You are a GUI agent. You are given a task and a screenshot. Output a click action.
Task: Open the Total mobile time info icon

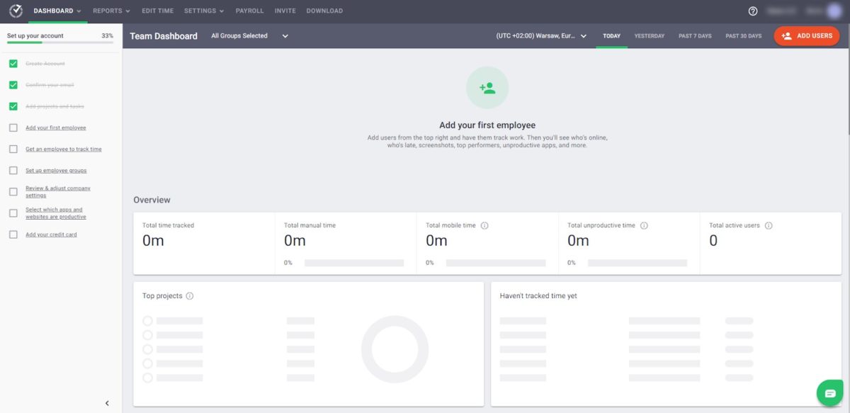coord(484,225)
